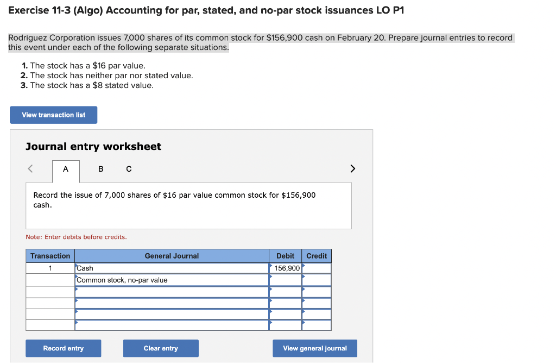Click the empty Credit cell beside Common stock
The height and width of the screenshot is (364, 556).
[x=317, y=280]
